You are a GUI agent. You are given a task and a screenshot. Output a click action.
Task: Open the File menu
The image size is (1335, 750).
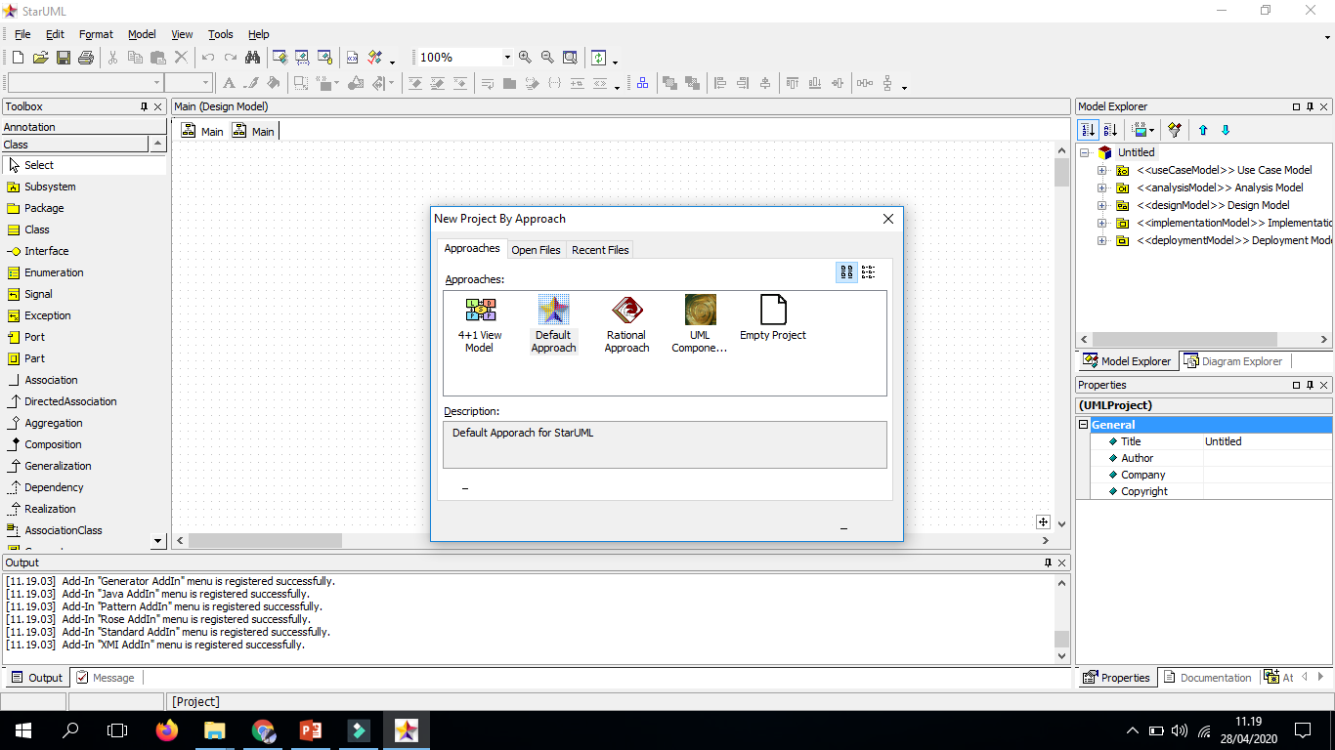pyautogui.click(x=22, y=34)
